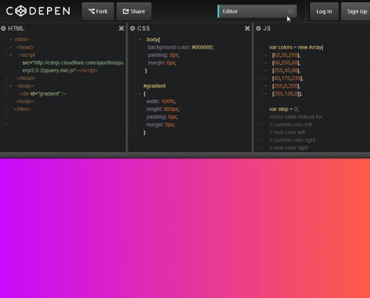
Task: Select the JS panel title
Action: [267, 29]
